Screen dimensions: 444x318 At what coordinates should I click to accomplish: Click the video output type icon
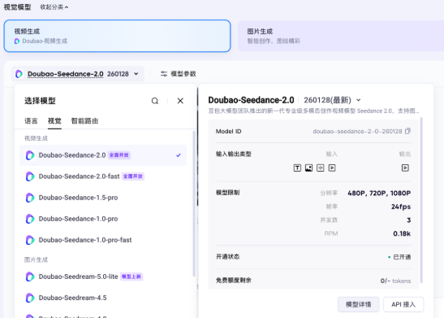(x=405, y=168)
